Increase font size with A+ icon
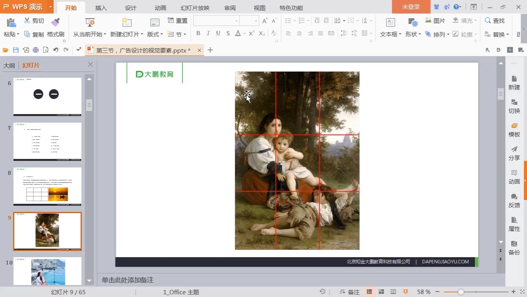Viewport: 527px width, 297px height. click(265, 21)
